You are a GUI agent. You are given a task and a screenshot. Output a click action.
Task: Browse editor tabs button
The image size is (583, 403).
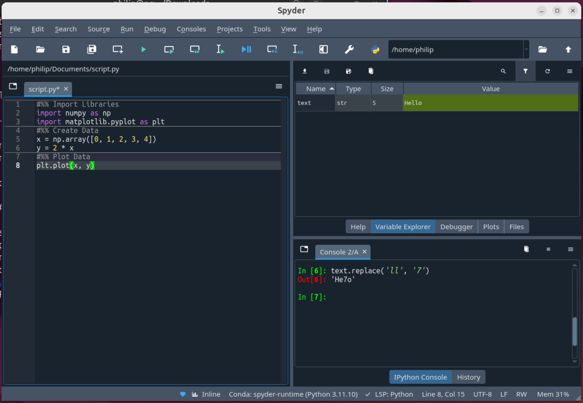click(x=13, y=86)
